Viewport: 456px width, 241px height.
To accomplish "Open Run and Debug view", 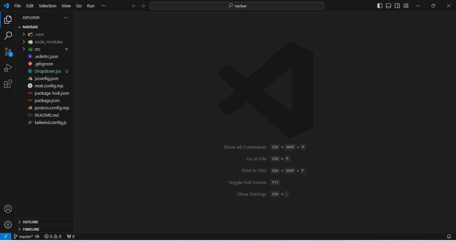I will 8,68.
